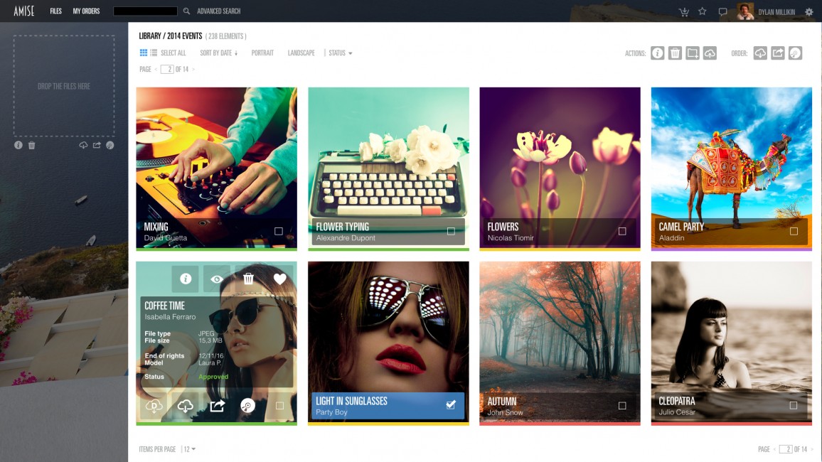Click the Amise logo

click(x=23, y=11)
